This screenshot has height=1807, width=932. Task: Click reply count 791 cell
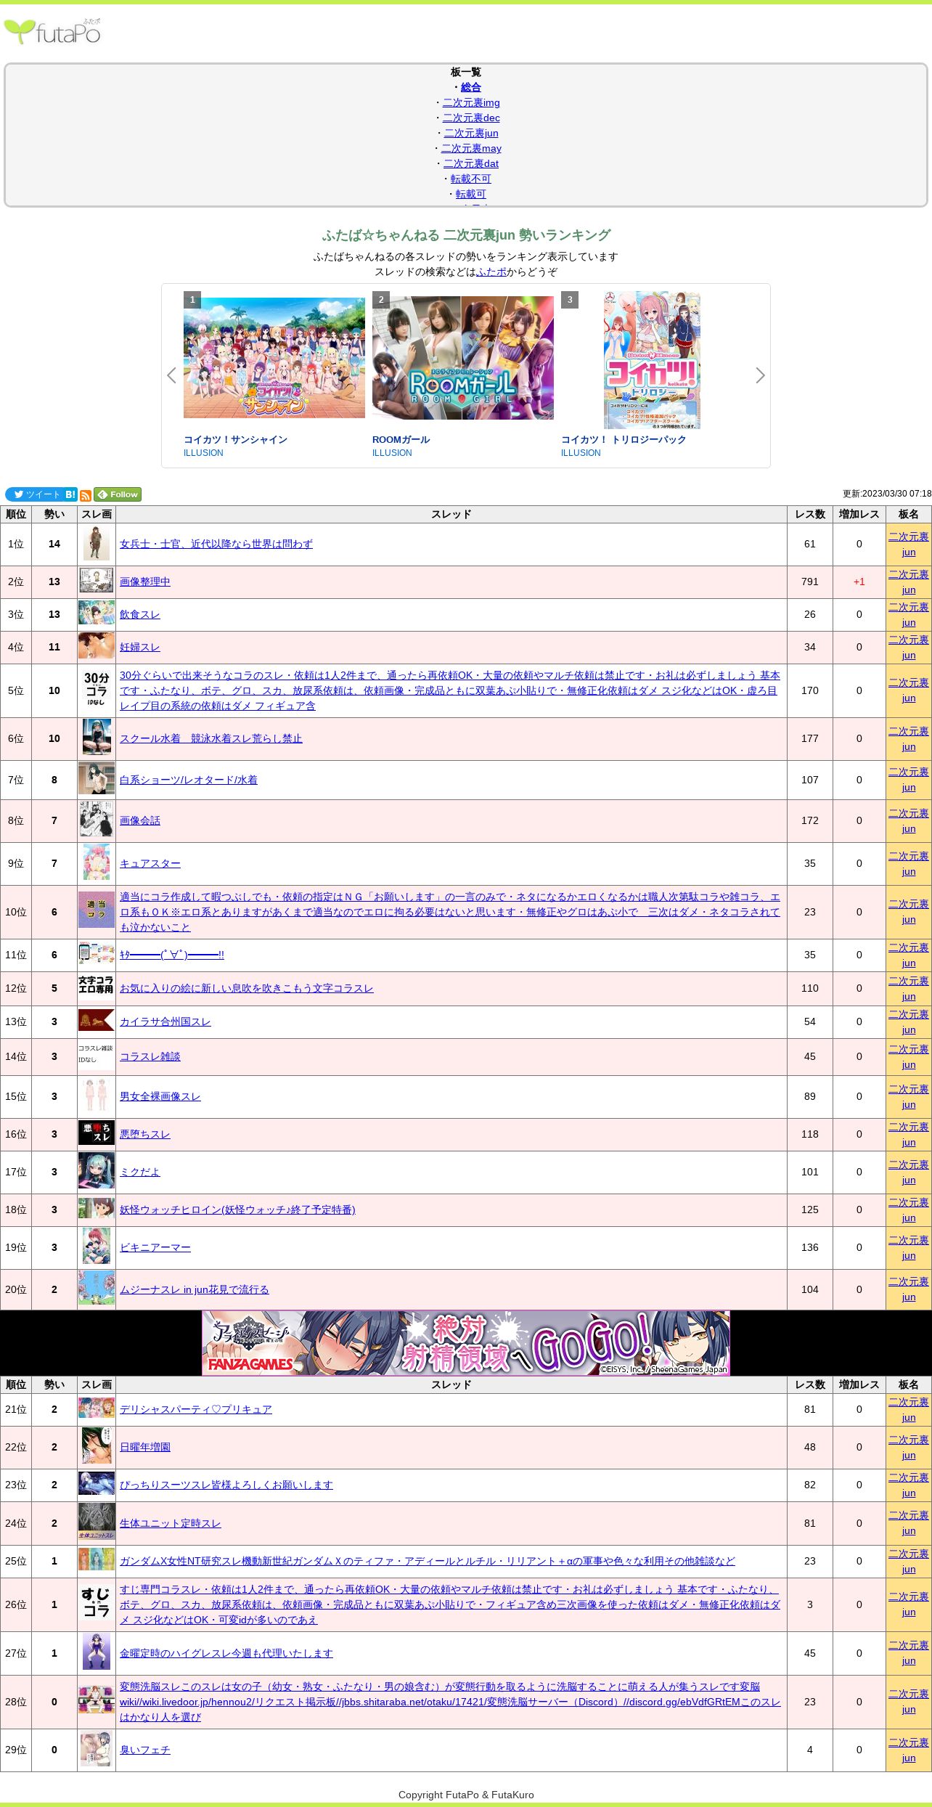(x=810, y=582)
